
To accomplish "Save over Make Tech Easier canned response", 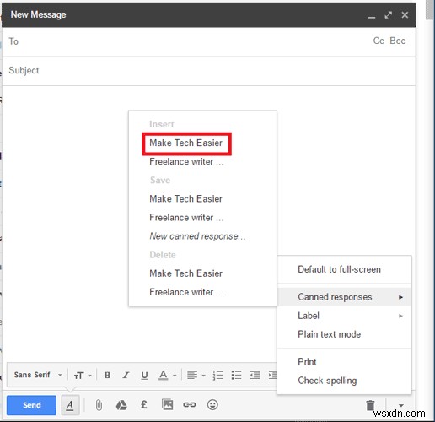I will (185, 199).
